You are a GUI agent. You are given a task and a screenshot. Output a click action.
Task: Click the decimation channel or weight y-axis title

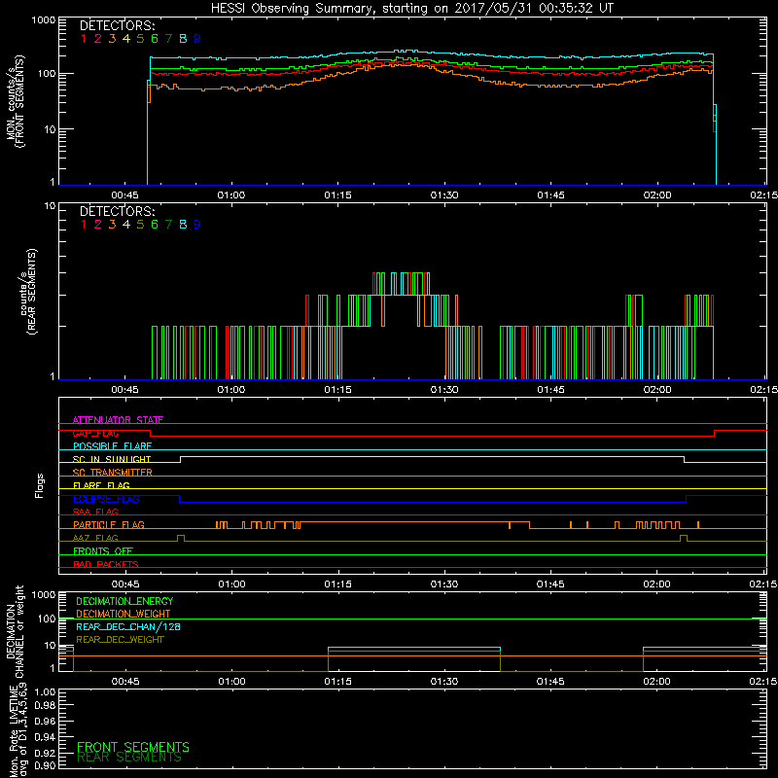[x=15, y=631]
